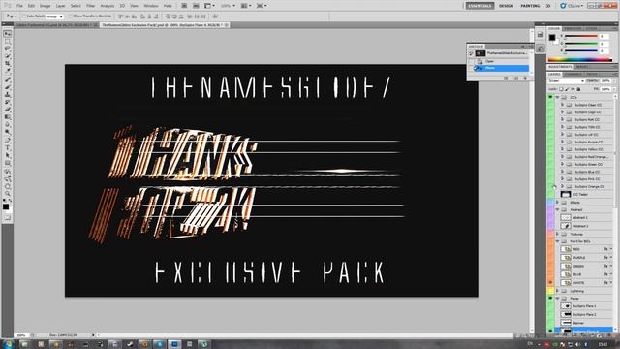Select the Blur tool
The image size is (620, 349).
pos(7,125)
